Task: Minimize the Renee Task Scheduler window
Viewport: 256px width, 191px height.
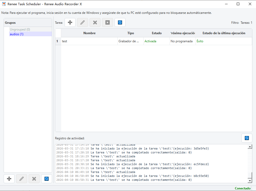Action: tap(226, 4)
